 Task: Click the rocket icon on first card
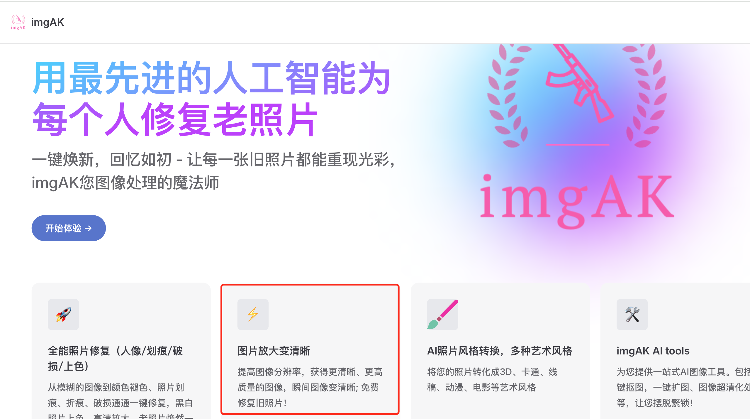(63, 315)
